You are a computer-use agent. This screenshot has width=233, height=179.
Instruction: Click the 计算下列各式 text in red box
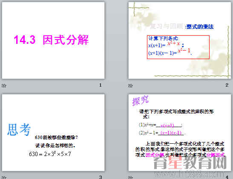click(x=163, y=39)
